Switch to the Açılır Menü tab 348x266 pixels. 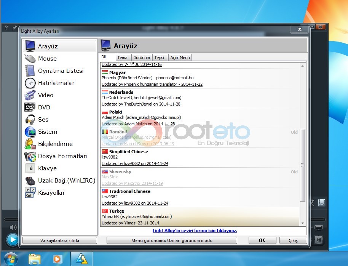180,58
